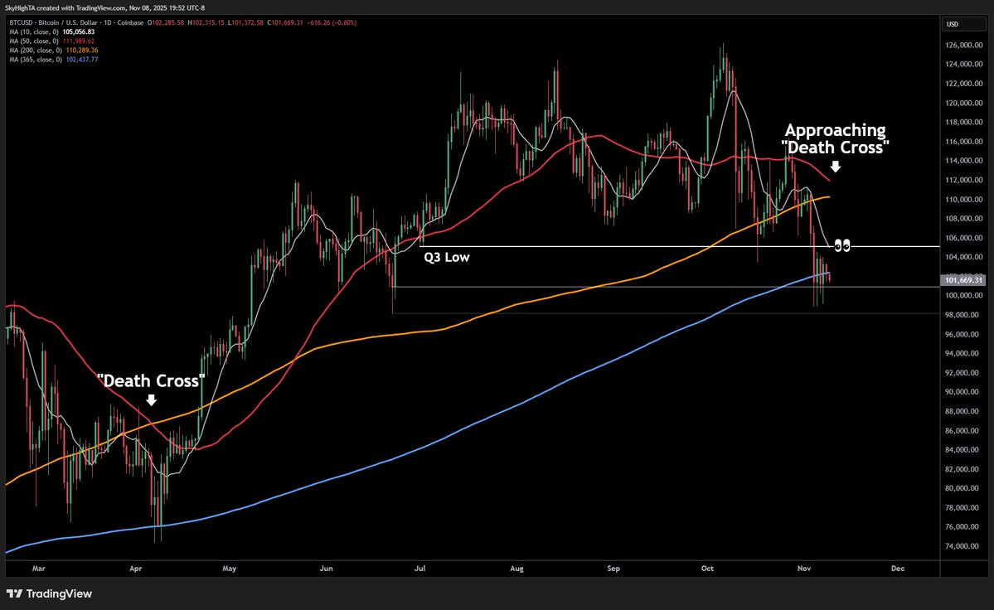Viewport: 994px width, 610px height.
Task: Click the Dec label on time axis
Action: (x=898, y=569)
